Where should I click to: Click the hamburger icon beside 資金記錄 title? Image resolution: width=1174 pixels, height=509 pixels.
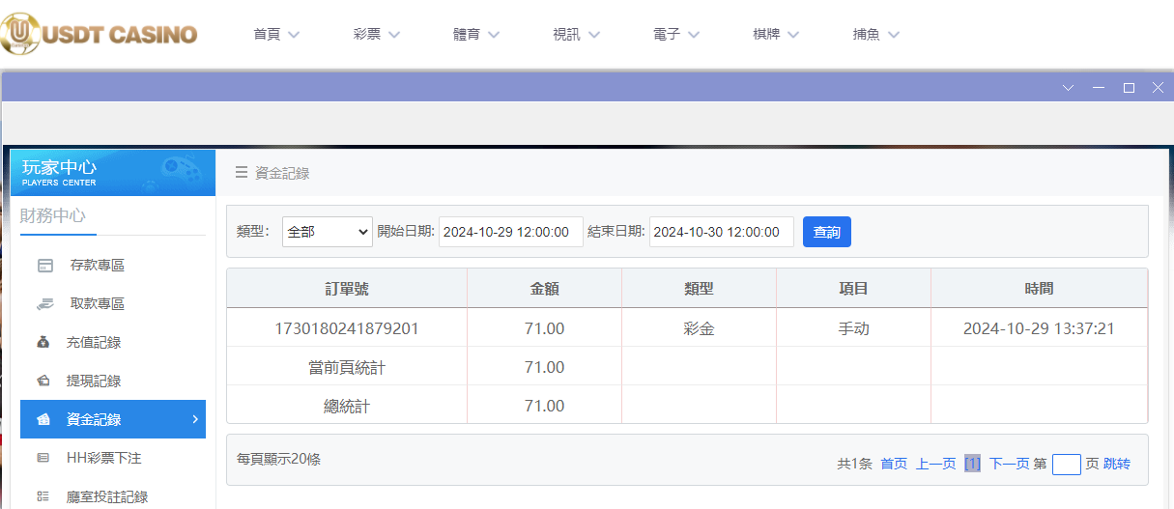point(242,173)
